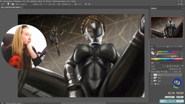Open the Справка menu

click(73, 1)
